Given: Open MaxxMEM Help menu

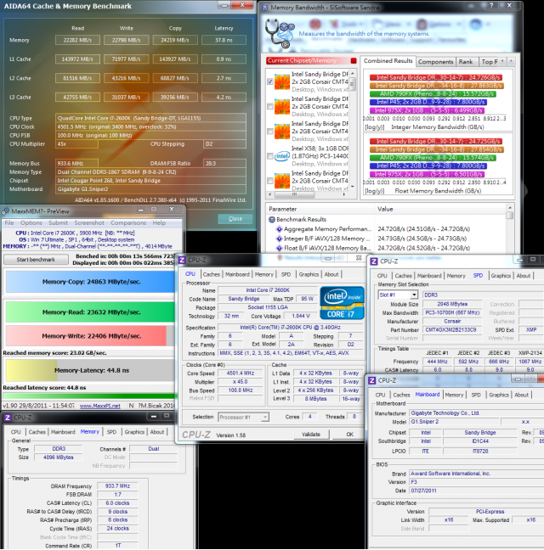Looking at the screenshot, I should coord(159,222).
